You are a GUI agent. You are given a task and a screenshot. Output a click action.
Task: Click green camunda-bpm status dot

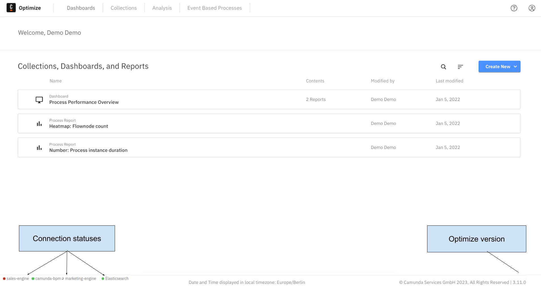click(33, 279)
